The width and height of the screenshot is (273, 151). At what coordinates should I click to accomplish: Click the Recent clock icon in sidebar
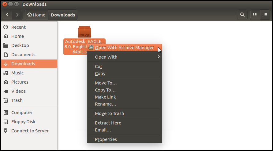click(x=6, y=27)
